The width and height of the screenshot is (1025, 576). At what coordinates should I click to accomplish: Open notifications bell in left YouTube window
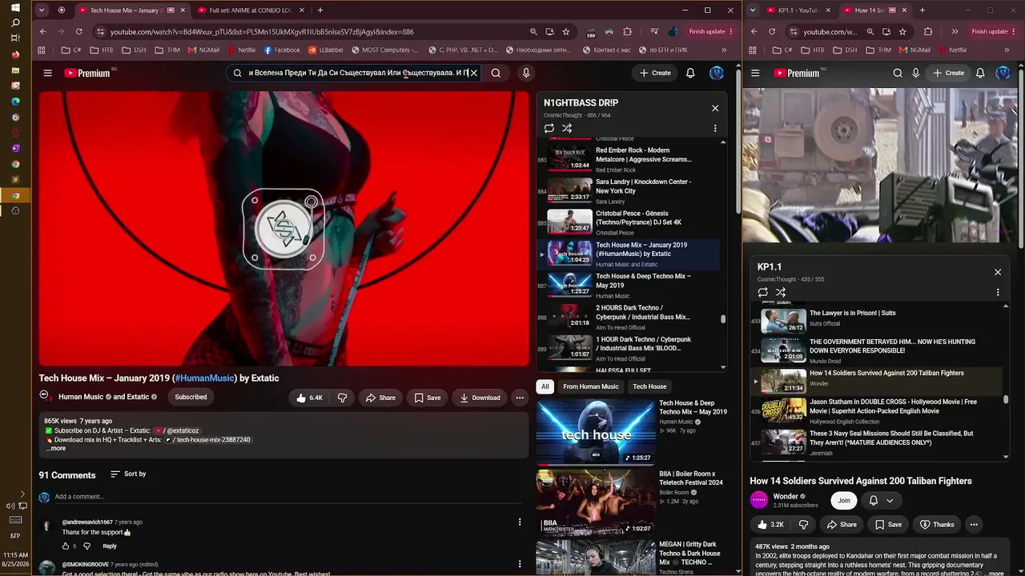point(690,73)
